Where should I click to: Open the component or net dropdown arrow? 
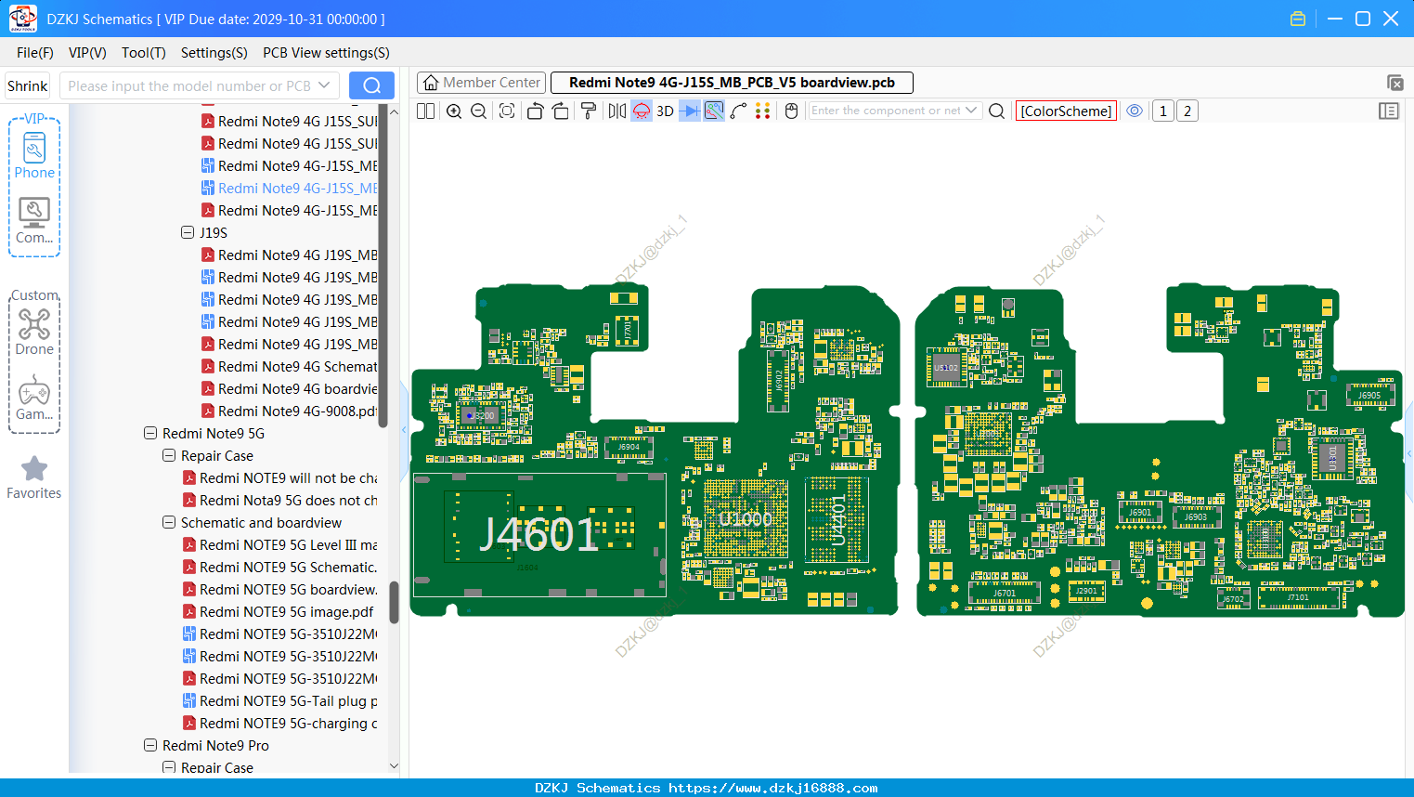(971, 111)
